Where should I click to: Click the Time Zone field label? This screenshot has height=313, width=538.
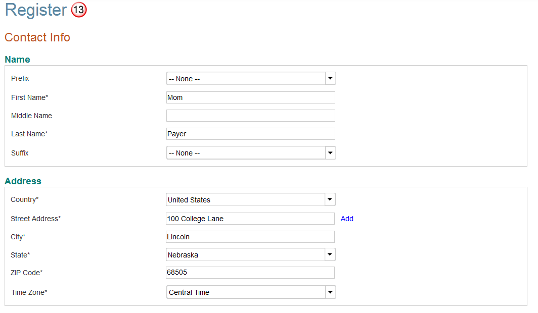pyautogui.click(x=29, y=292)
